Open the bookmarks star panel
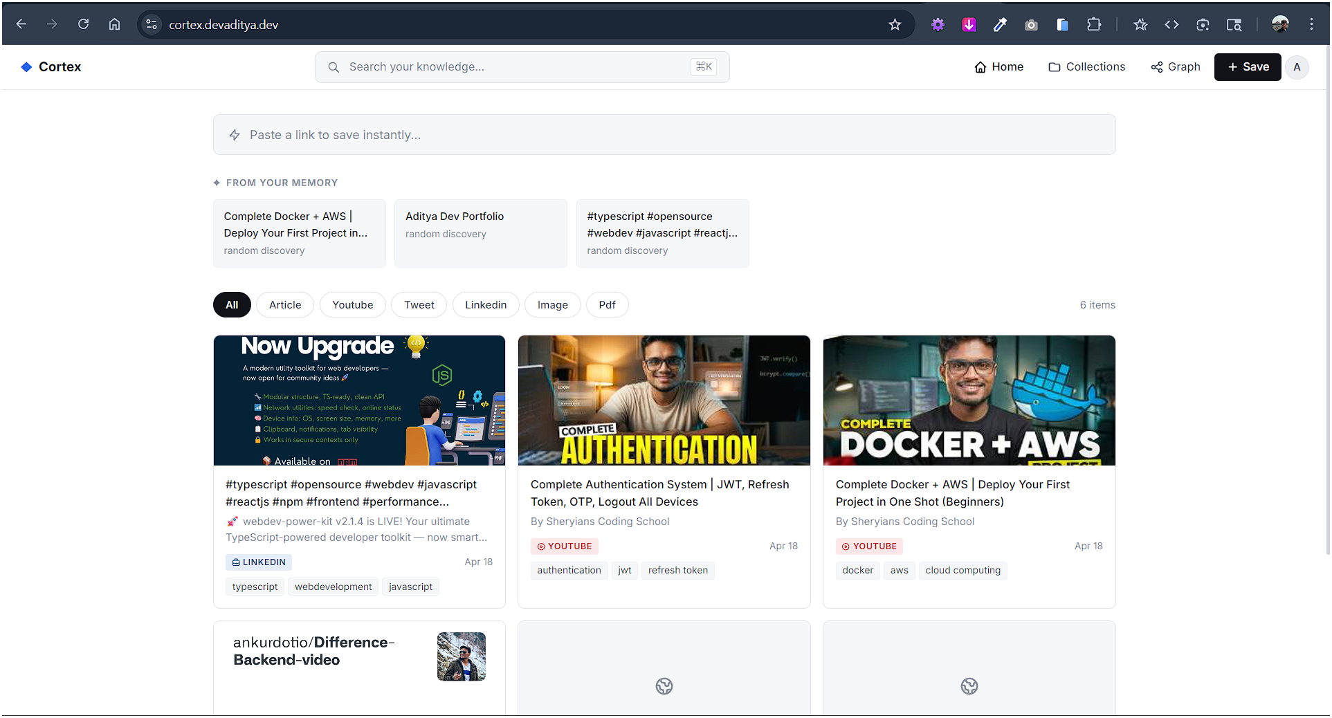This screenshot has height=718, width=1332. pos(1140,25)
